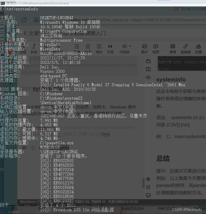The height and width of the screenshot is (214, 206).
Task: Click the cmd.exe window title bar icon
Action: (3, 3)
